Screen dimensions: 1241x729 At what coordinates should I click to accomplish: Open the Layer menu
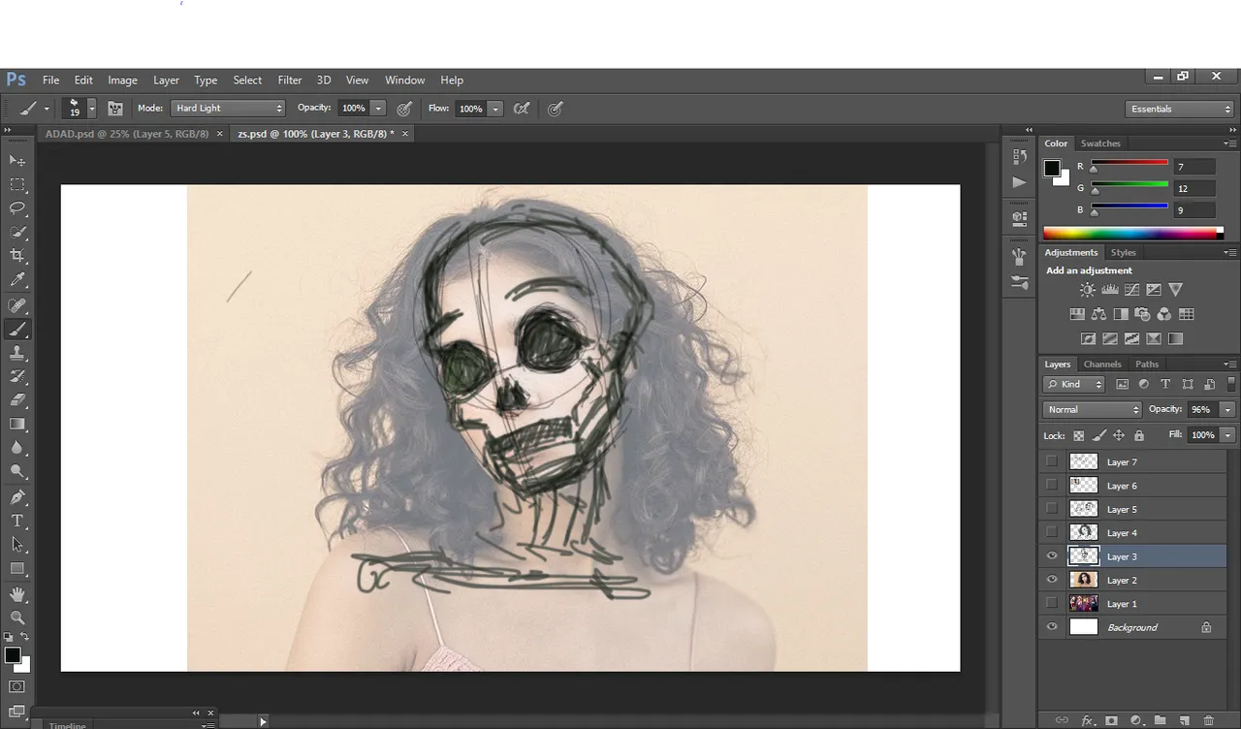click(x=166, y=80)
